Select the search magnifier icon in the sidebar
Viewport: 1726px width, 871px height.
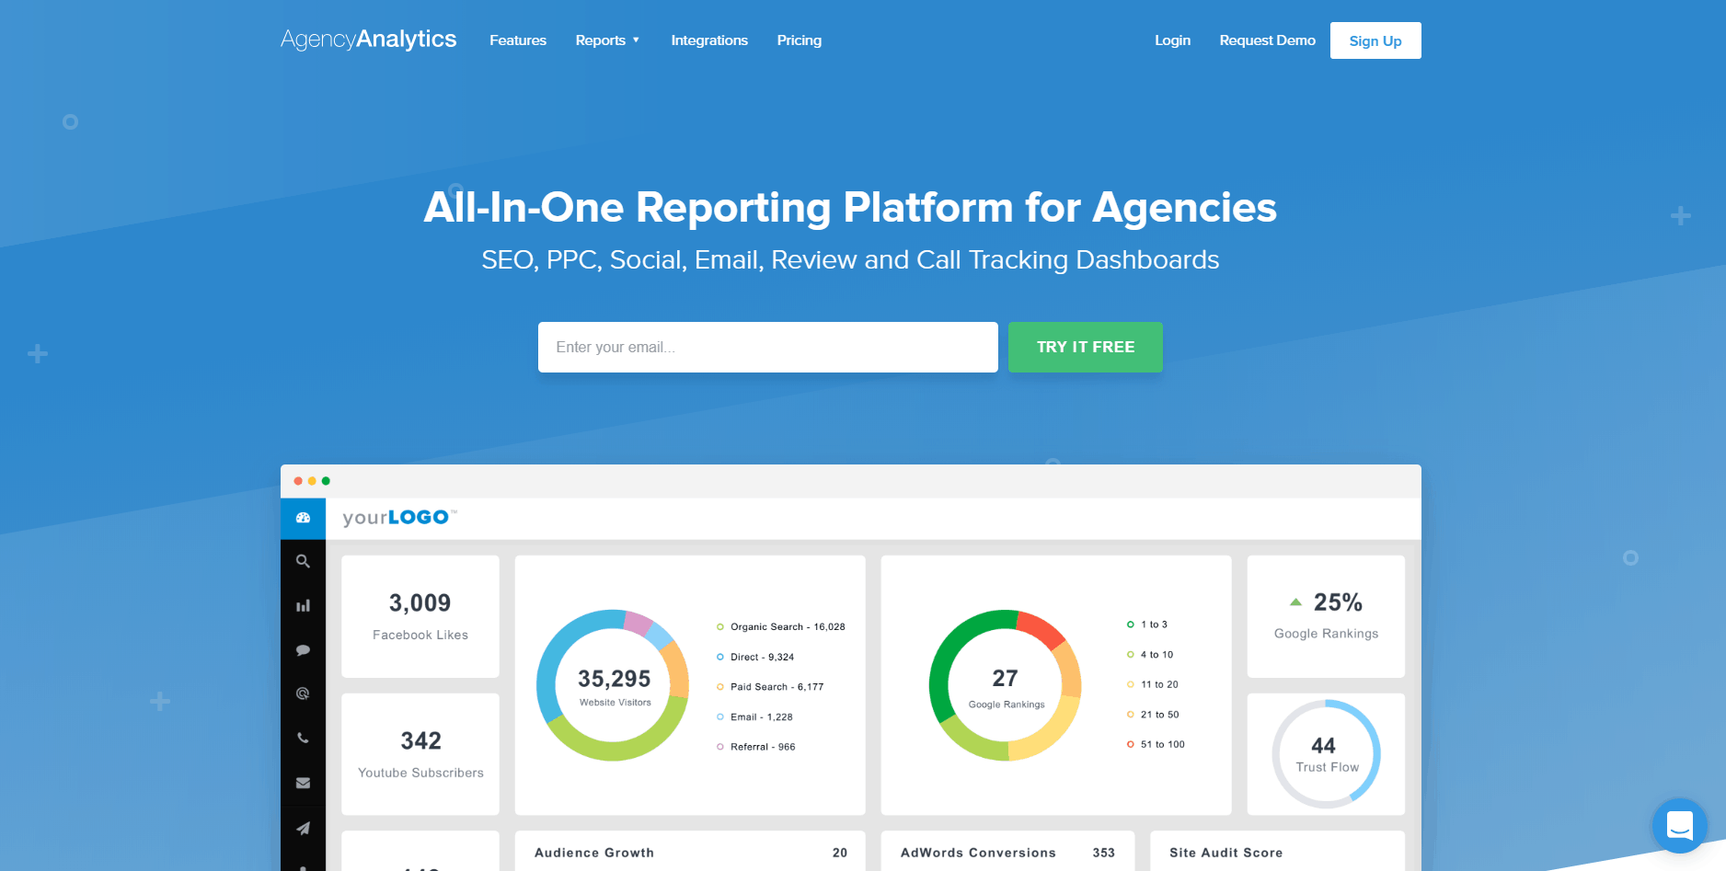pos(303,561)
